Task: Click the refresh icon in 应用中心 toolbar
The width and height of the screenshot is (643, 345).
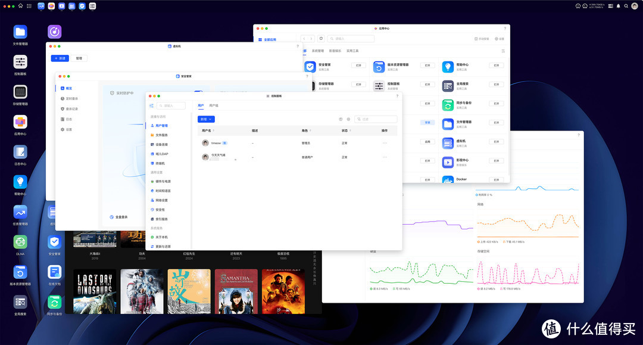Action: click(x=321, y=38)
